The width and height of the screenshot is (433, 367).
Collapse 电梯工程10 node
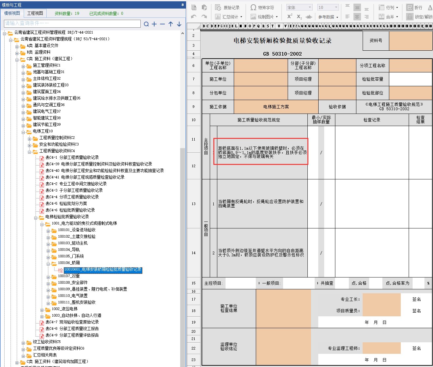23,132
